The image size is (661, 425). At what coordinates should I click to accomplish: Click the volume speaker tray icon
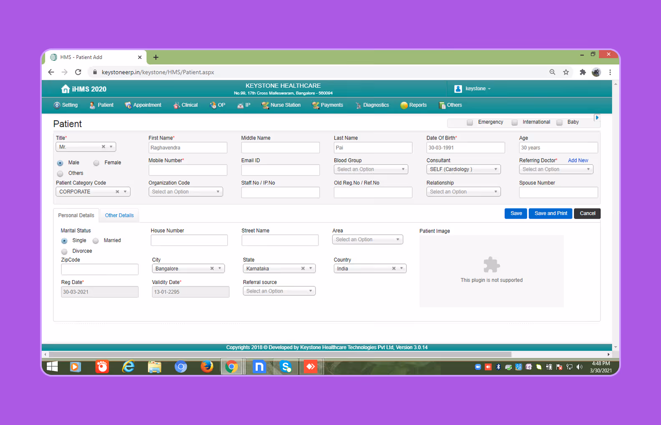click(579, 367)
